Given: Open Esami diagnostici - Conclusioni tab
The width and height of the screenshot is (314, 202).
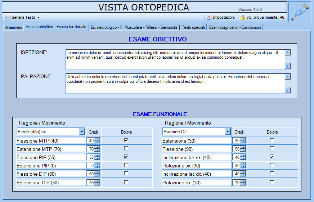Looking at the screenshot, I should 235,27.
